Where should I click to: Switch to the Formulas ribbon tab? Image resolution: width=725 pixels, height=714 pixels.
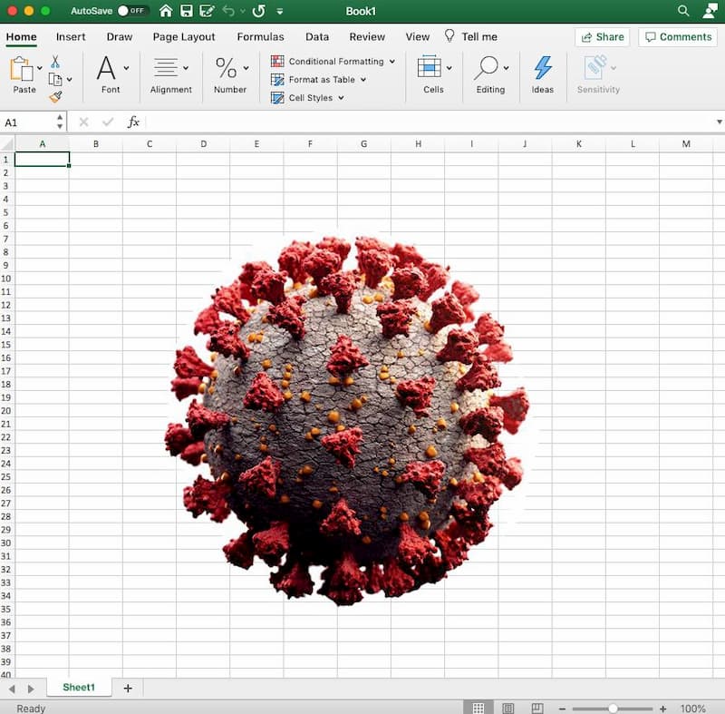(x=260, y=37)
